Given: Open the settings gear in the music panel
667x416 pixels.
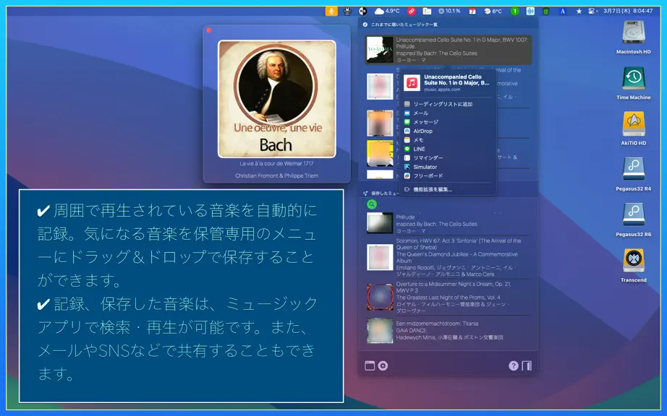Looking at the screenshot, I should [x=383, y=365].
